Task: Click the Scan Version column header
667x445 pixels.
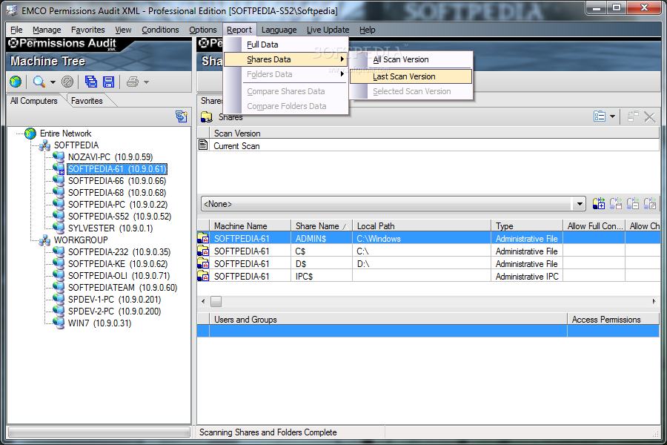Action: (x=434, y=133)
